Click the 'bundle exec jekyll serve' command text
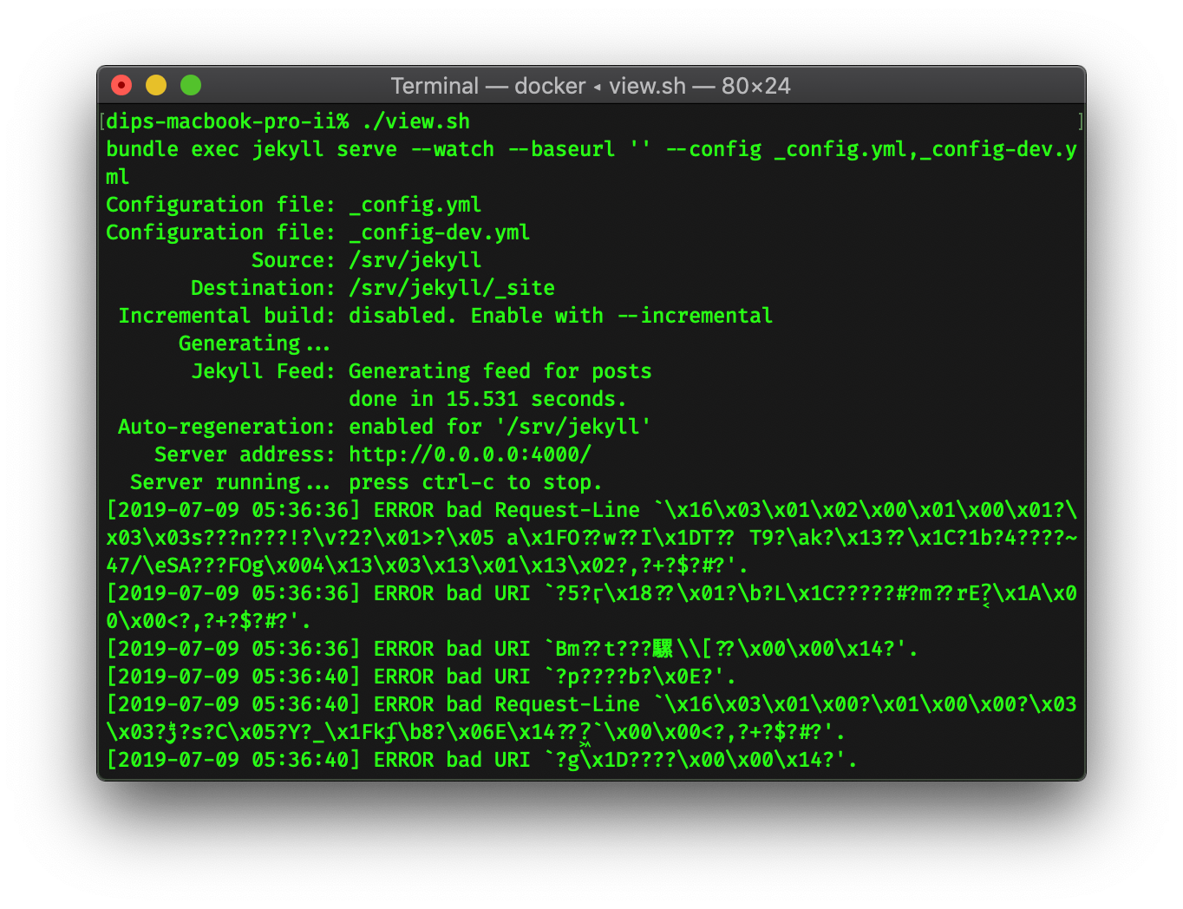1183x909 pixels. [252, 149]
